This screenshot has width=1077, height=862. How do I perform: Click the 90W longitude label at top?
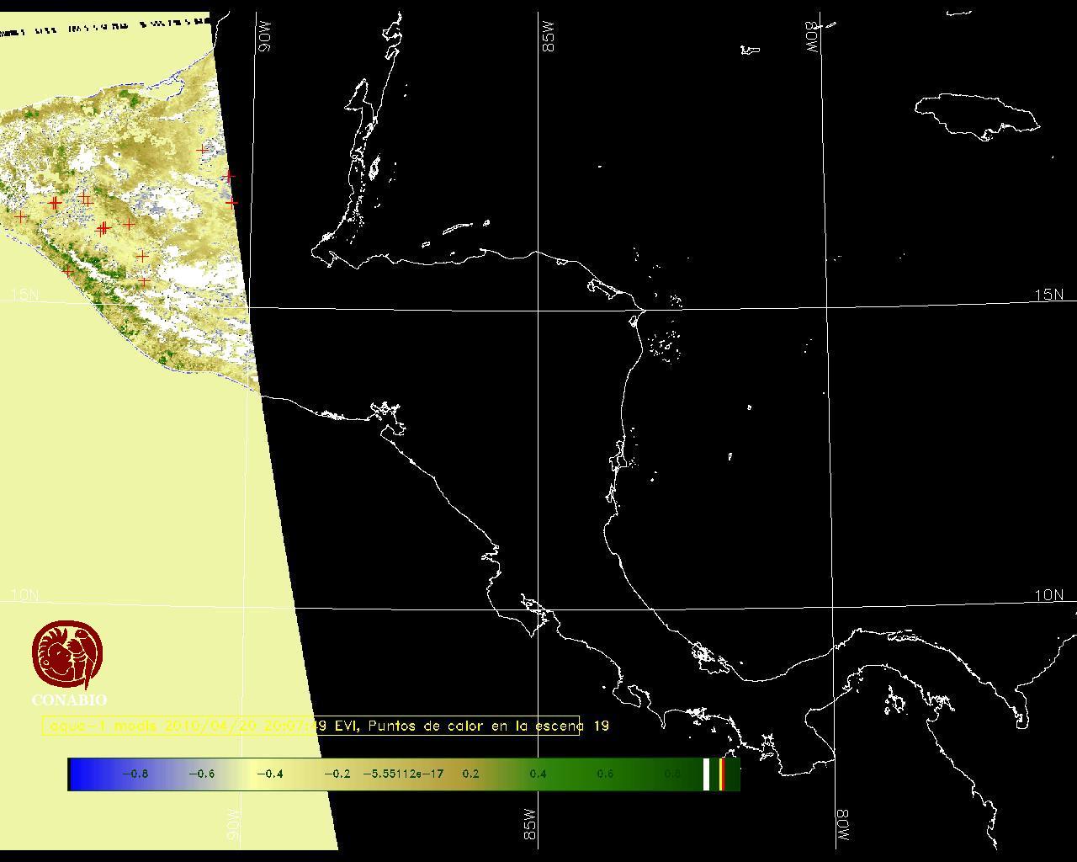coord(264,37)
